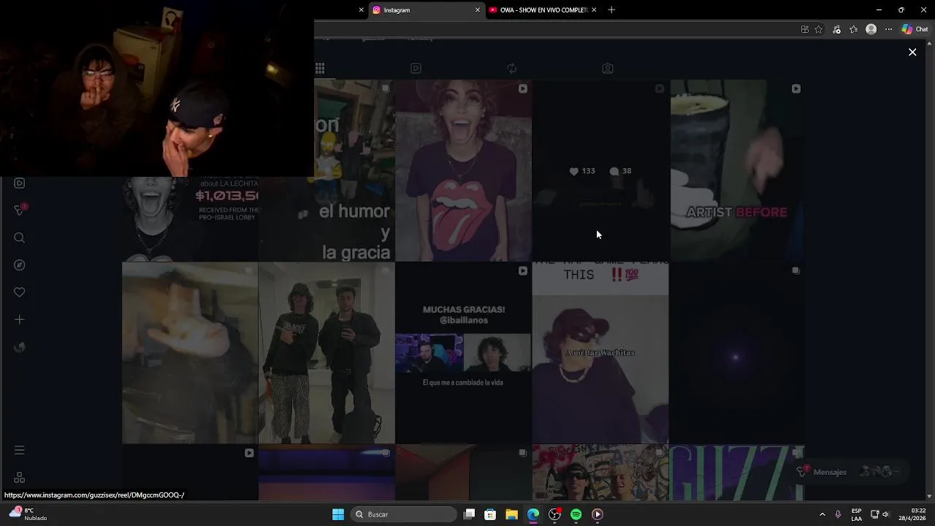The width and height of the screenshot is (935, 526).
Task: Open the Mensajes floating messages button
Action: coord(851,472)
